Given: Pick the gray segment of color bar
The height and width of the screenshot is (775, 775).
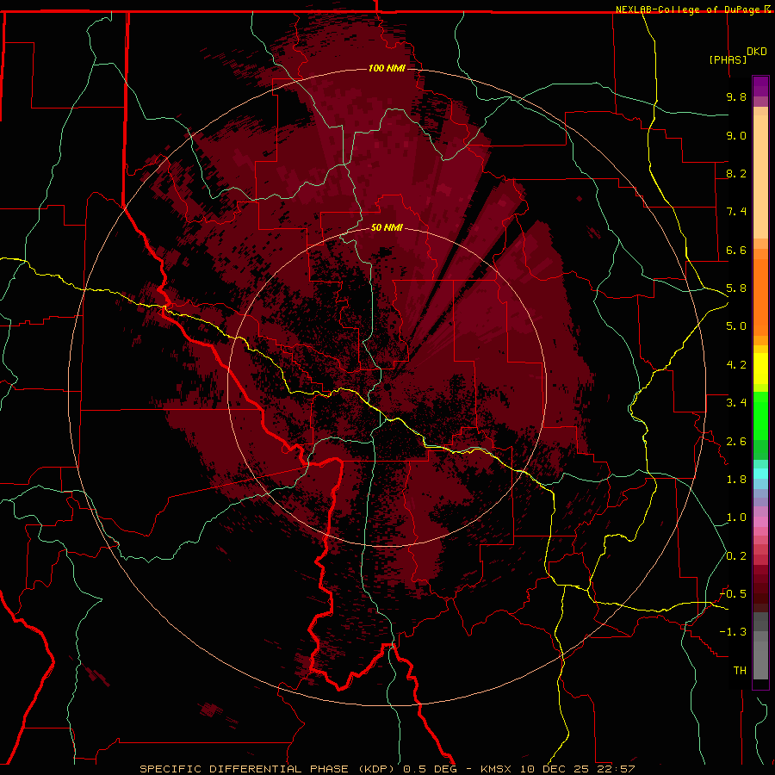Looking at the screenshot, I should [760, 646].
